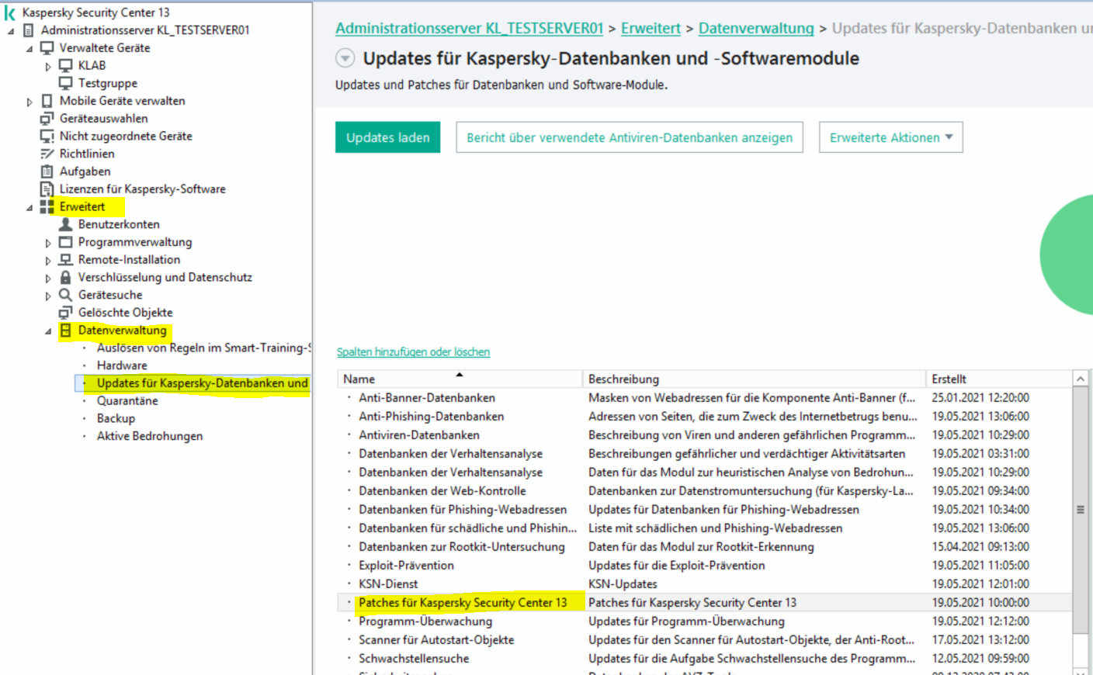Expand the KLAB group node
Screen dimensions: 1093x675
(x=48, y=67)
